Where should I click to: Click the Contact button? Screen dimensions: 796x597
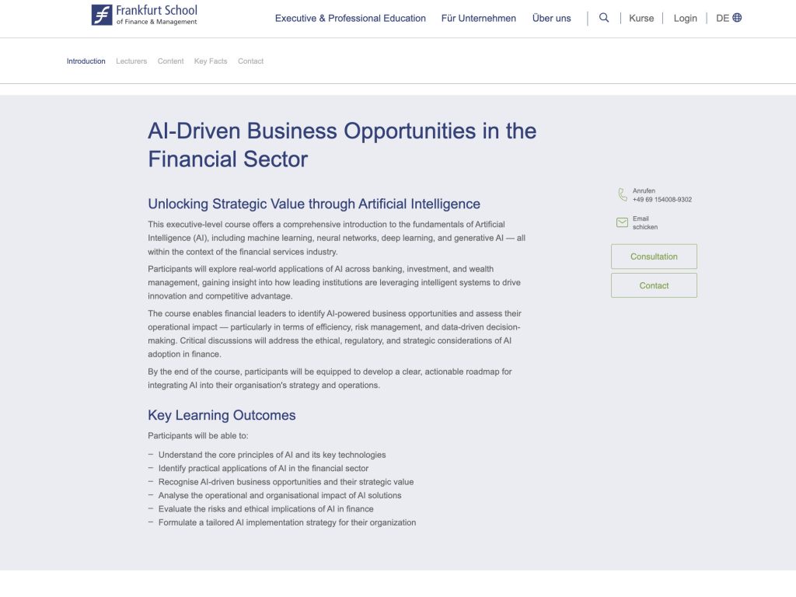click(x=654, y=285)
